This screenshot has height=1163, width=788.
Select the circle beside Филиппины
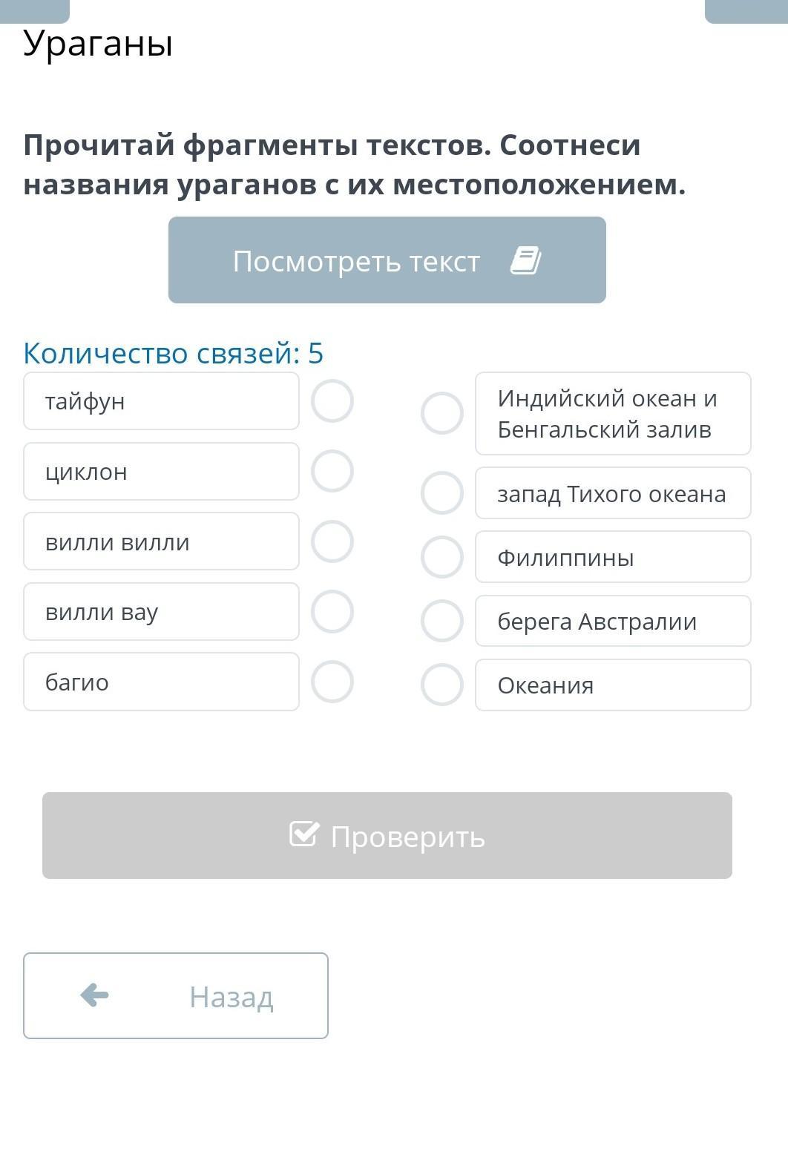(442, 557)
